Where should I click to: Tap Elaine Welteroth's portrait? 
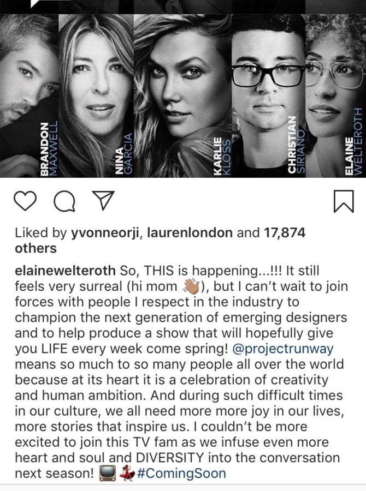(333, 93)
